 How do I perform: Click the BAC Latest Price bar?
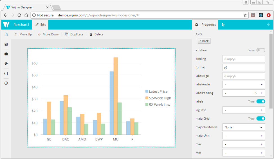pos(62,118)
